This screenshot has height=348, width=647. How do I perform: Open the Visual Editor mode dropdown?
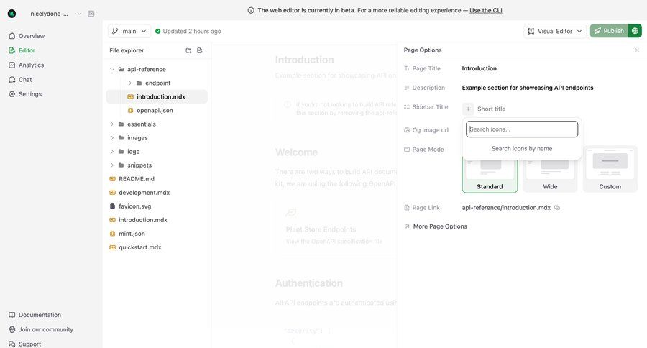point(555,31)
